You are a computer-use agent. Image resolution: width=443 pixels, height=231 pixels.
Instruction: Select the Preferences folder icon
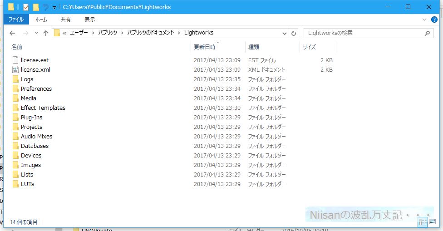point(15,88)
